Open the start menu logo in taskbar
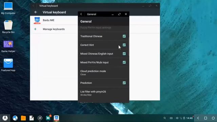The width and height of the screenshot is (217, 122). click(5, 118)
